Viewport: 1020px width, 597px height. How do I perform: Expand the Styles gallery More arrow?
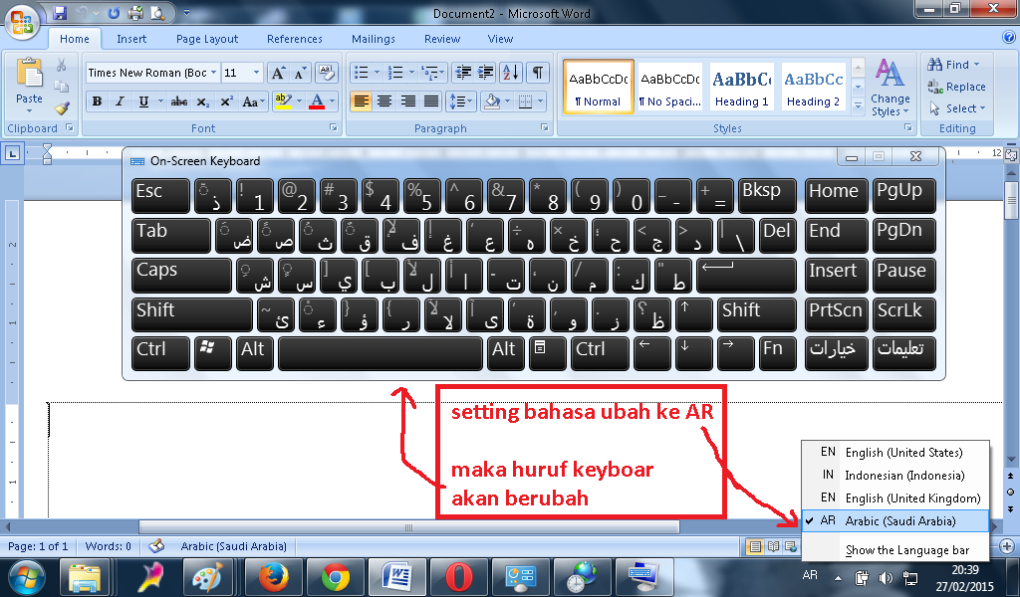(858, 105)
